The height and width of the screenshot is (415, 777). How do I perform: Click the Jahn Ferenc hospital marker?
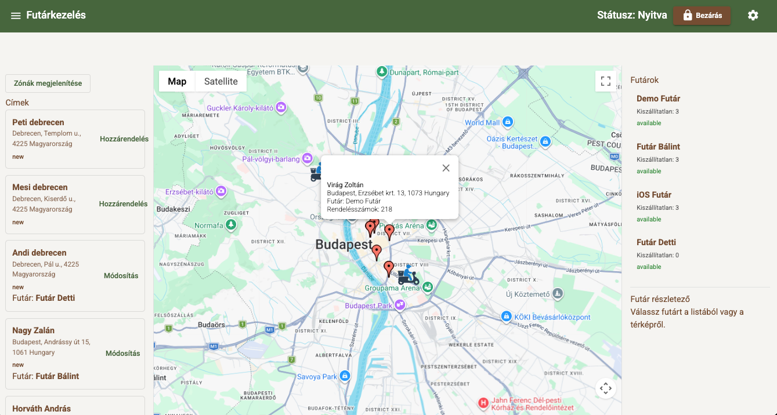coord(483,403)
